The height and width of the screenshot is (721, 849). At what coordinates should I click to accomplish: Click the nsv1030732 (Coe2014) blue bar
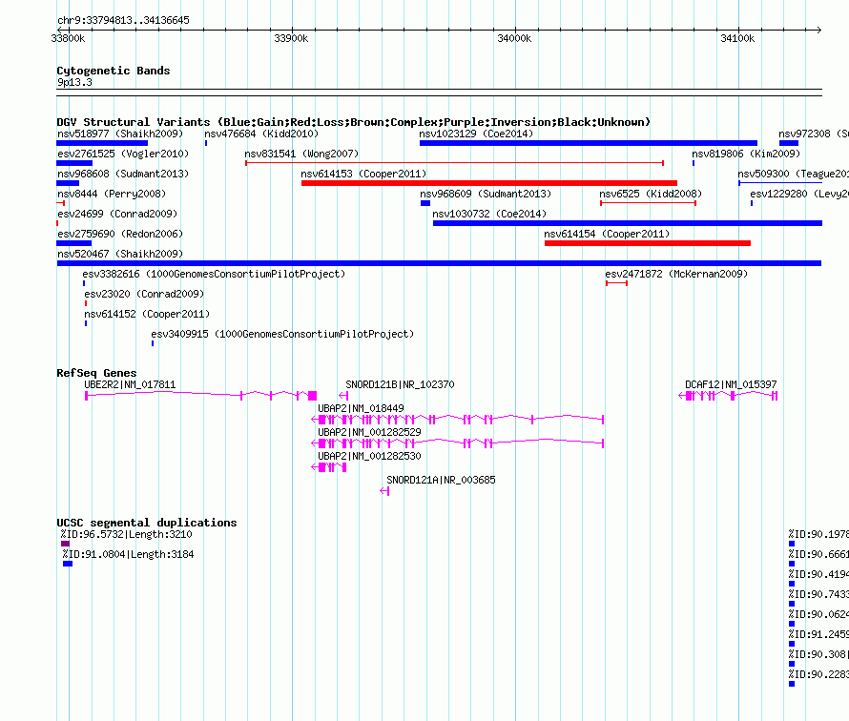coord(628,223)
